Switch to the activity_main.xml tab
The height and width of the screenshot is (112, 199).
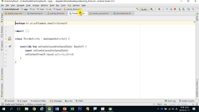[x=15, y=13]
